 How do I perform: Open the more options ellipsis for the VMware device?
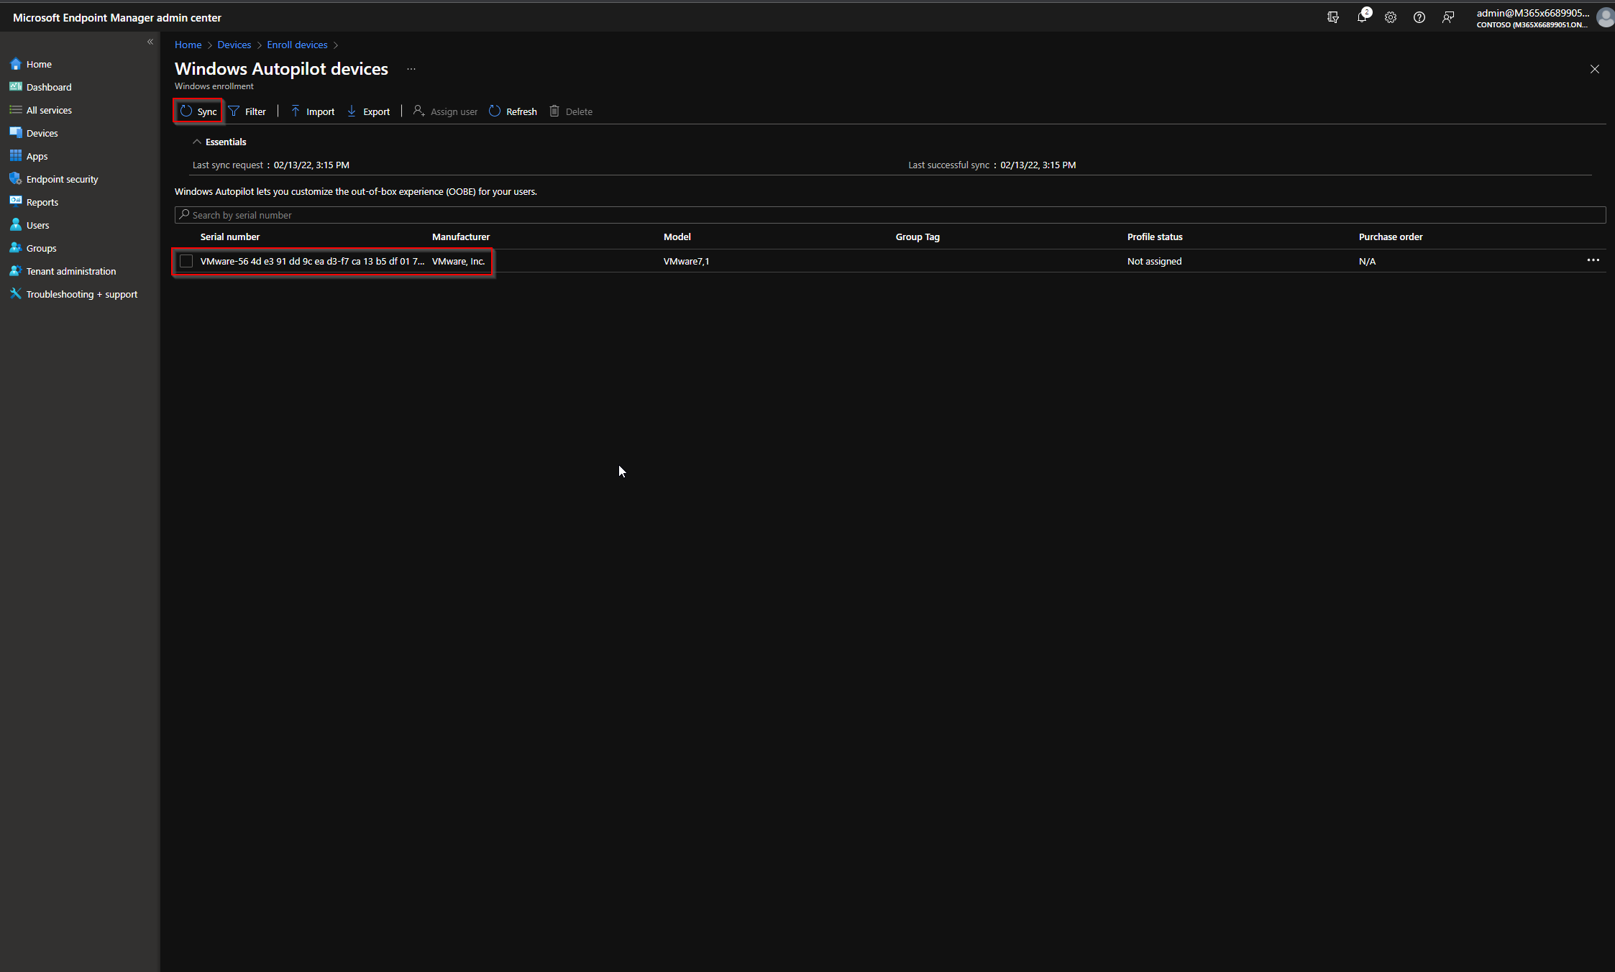[1593, 260]
